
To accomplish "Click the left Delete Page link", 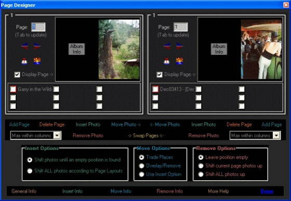I will click(x=52, y=124).
